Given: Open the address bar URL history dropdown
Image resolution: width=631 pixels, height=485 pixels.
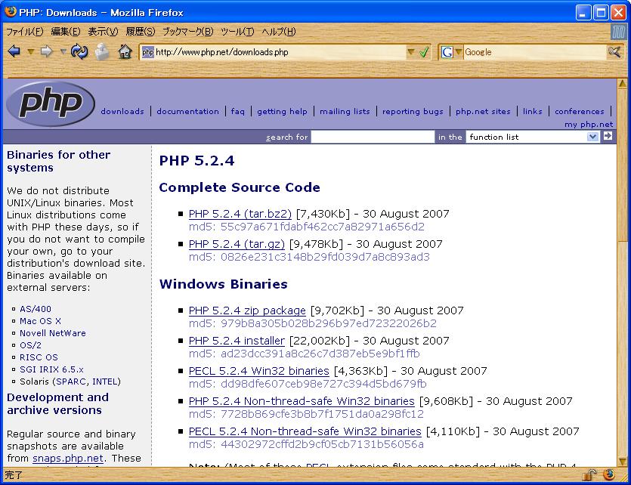Looking at the screenshot, I should (411, 52).
